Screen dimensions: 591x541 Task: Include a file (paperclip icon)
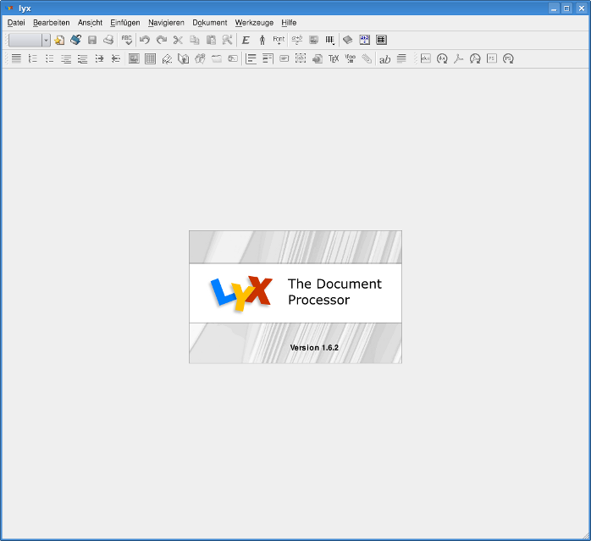[x=367, y=58]
